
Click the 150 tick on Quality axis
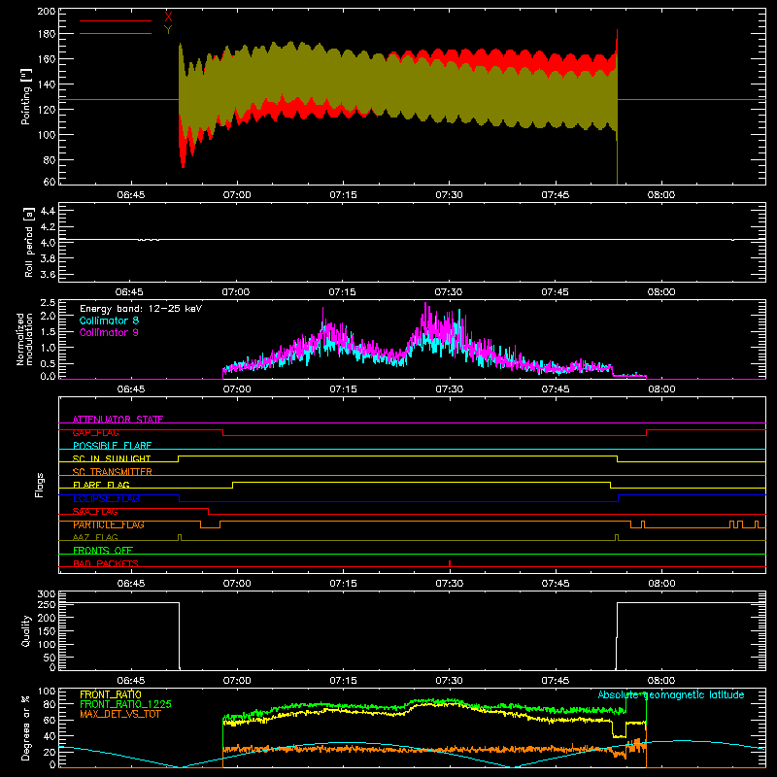(x=47, y=631)
